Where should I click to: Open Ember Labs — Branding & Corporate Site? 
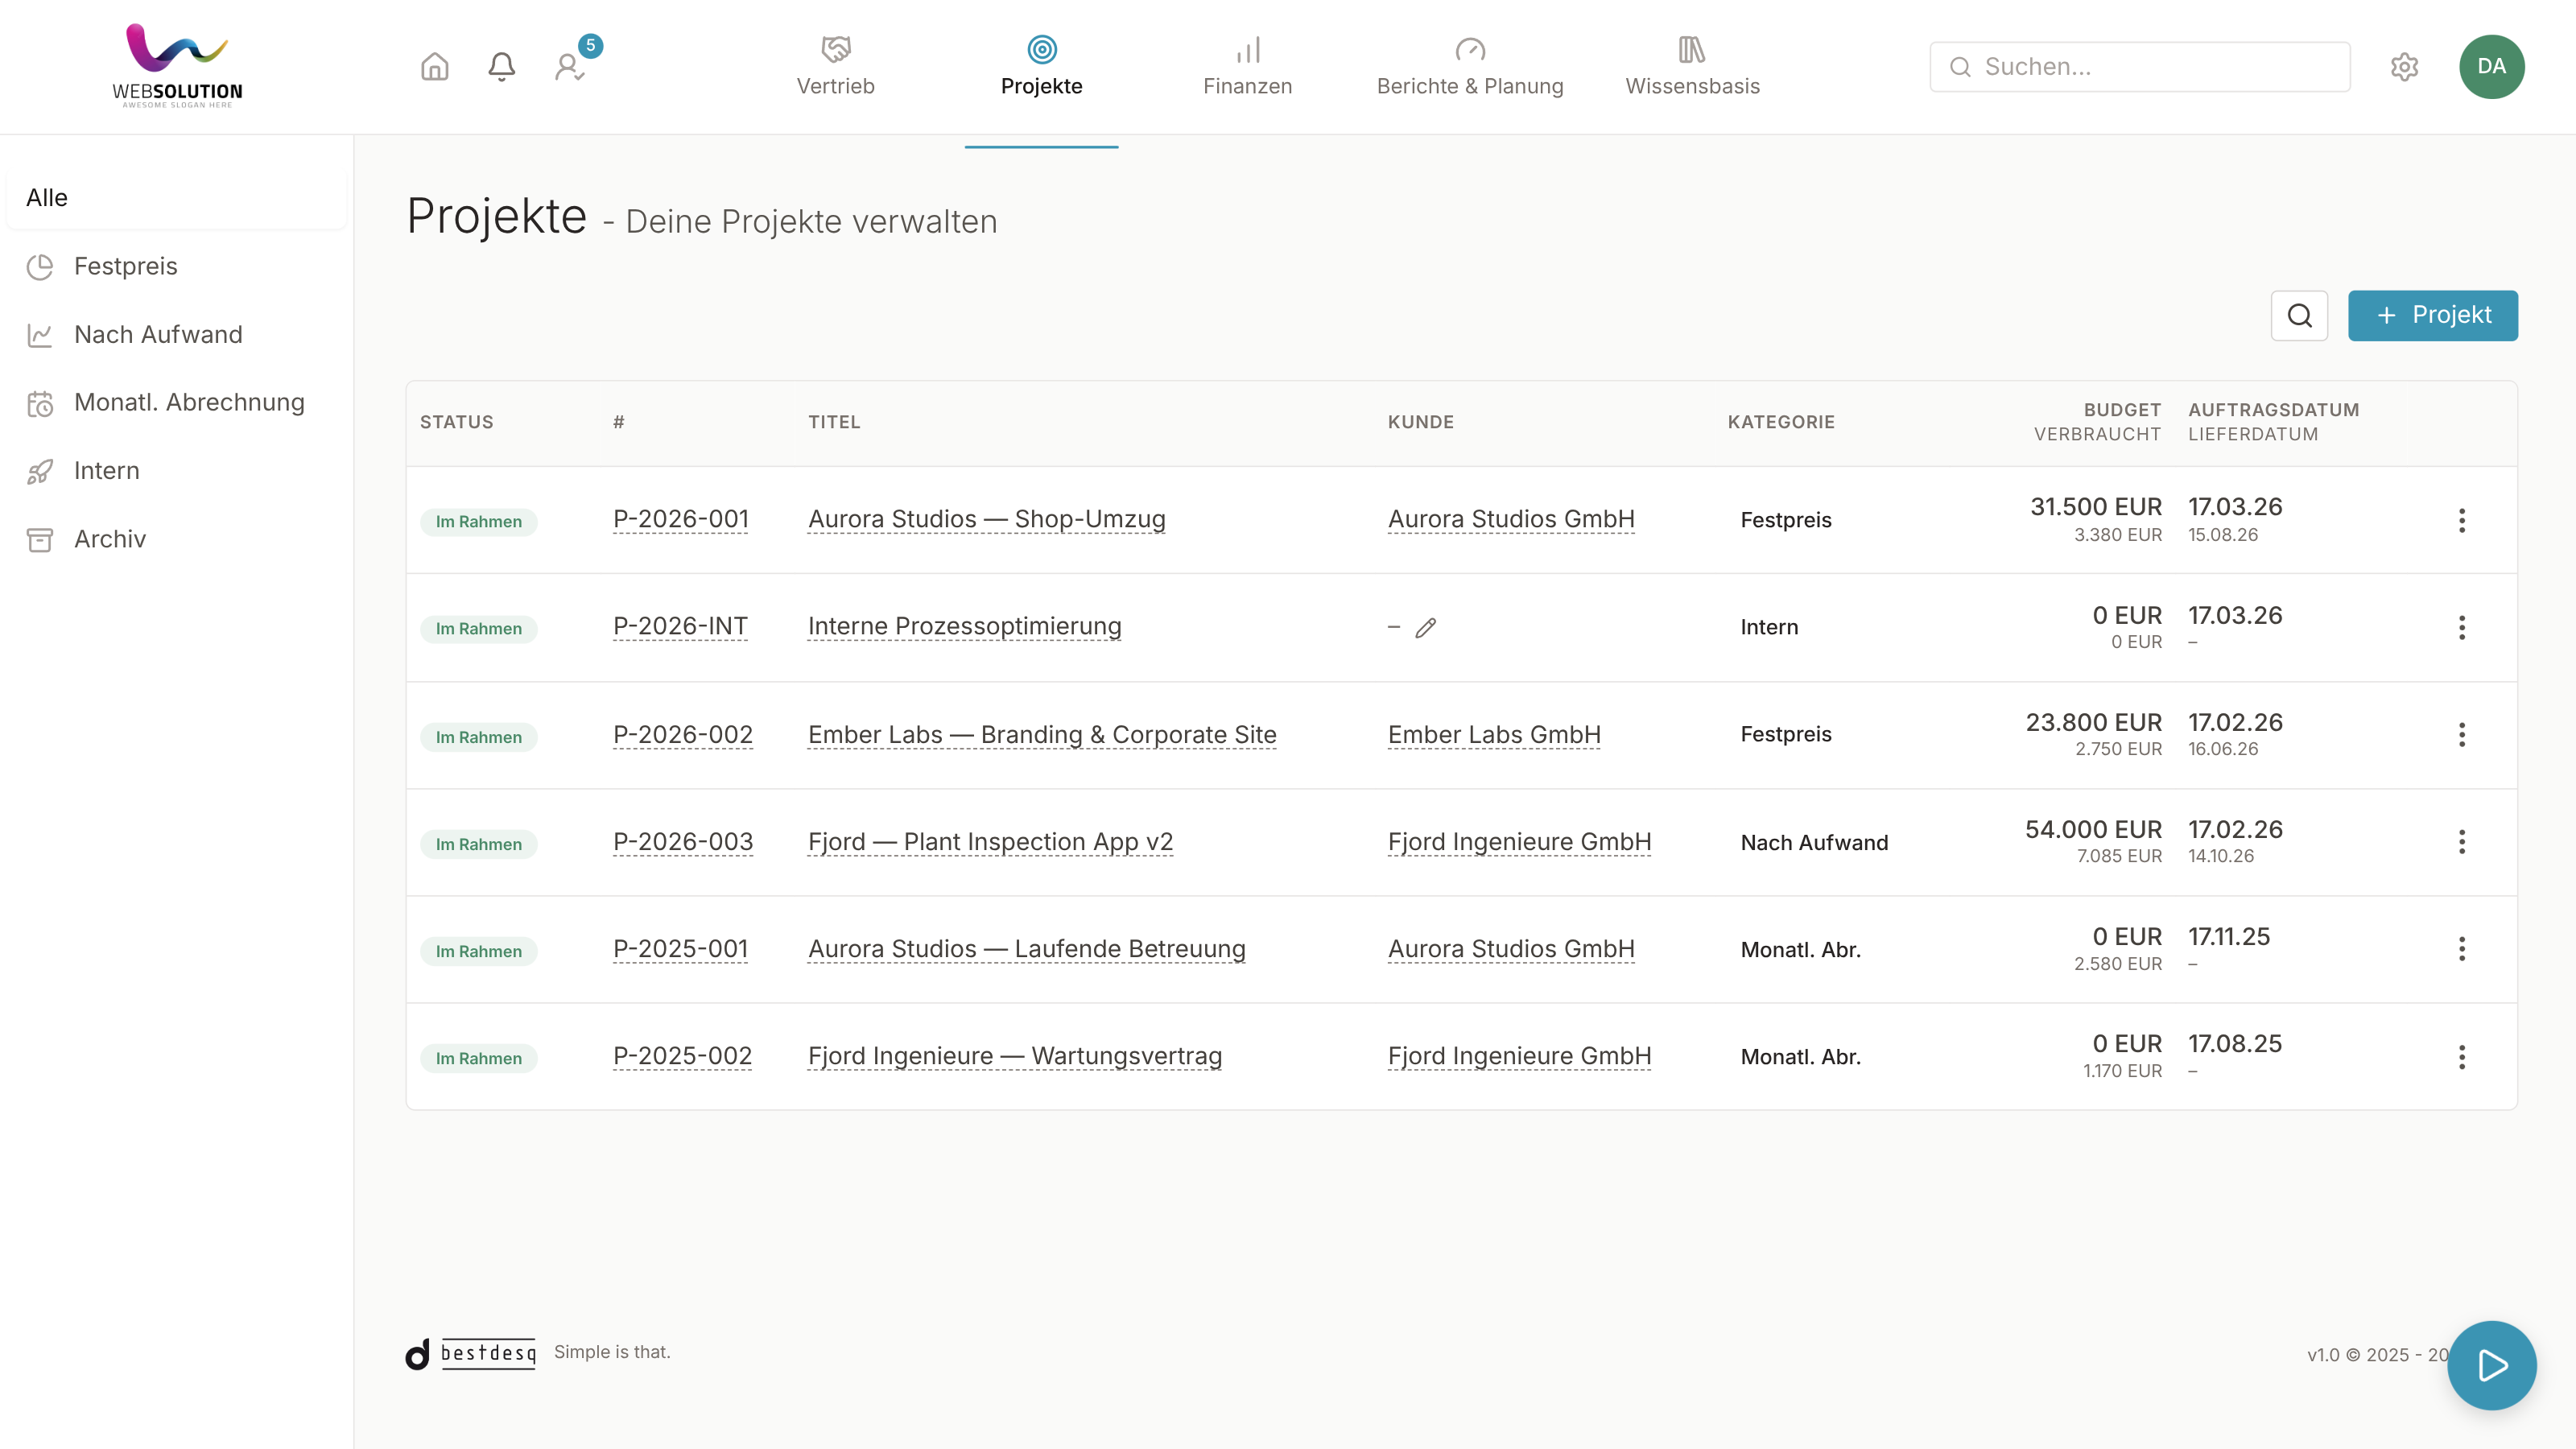(x=1042, y=734)
